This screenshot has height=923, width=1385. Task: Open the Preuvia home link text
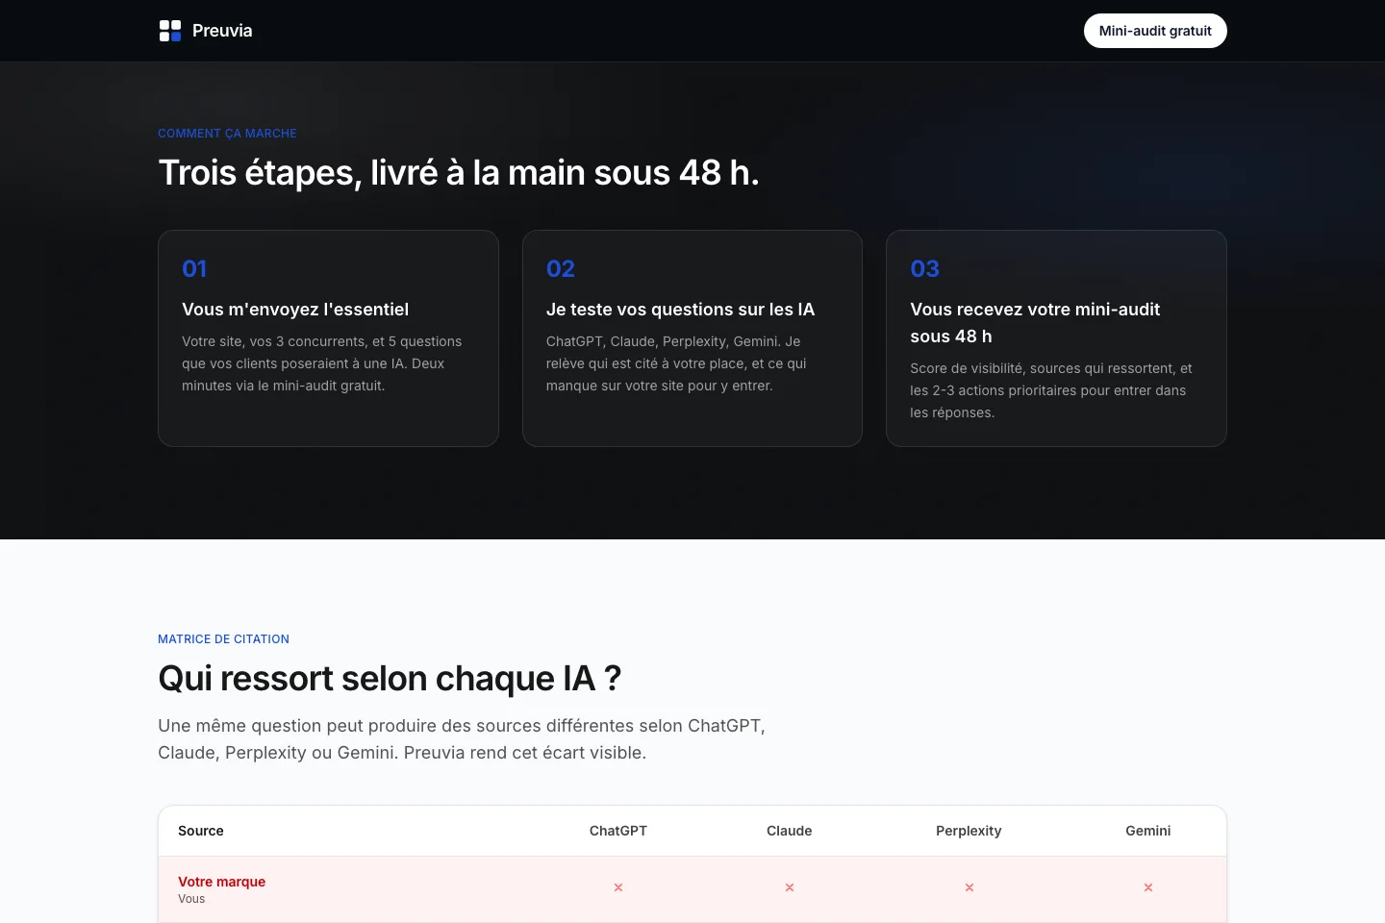[222, 31]
